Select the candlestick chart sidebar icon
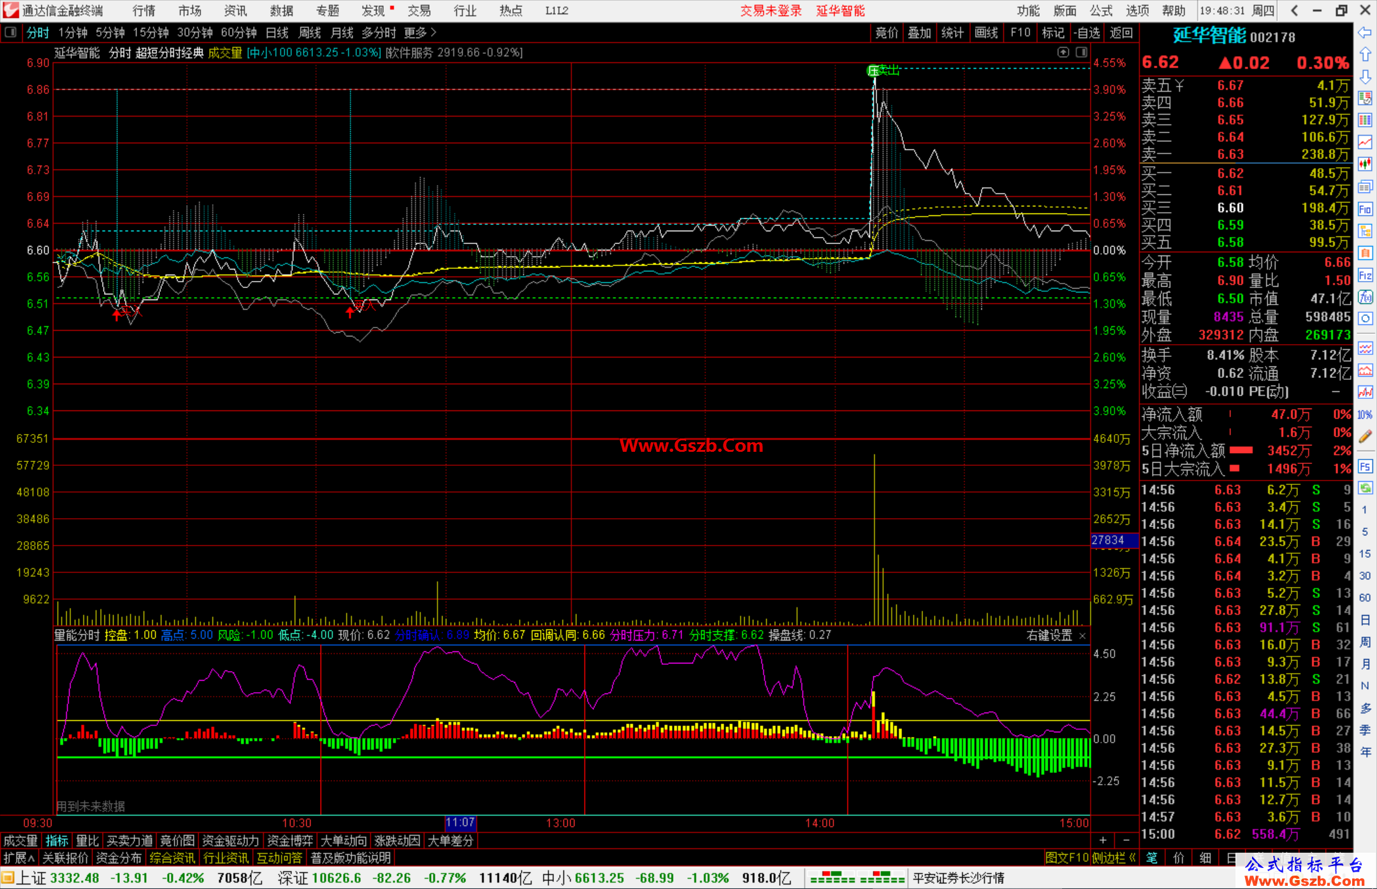Viewport: 1377px width, 889px height. pyautogui.click(x=1365, y=164)
